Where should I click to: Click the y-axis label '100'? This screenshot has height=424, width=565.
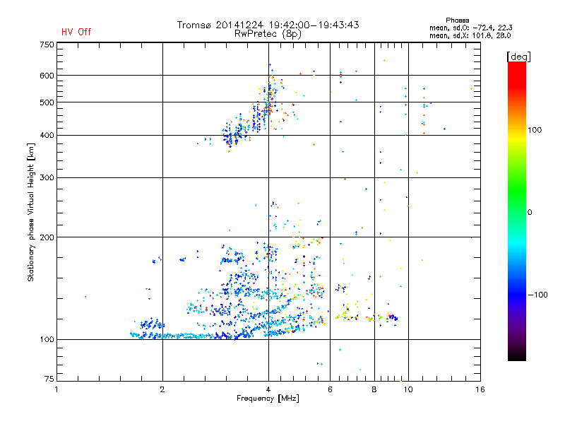[47, 339]
